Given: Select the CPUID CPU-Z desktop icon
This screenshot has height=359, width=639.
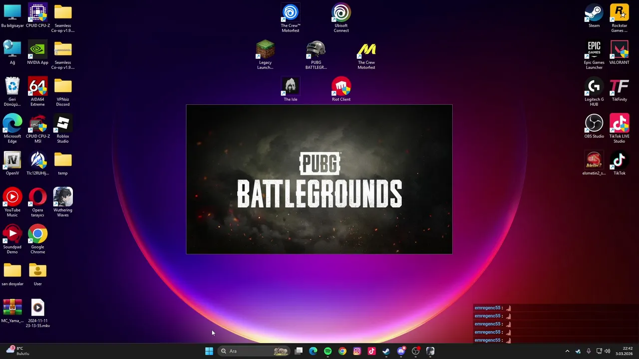Looking at the screenshot, I should 38,15.
